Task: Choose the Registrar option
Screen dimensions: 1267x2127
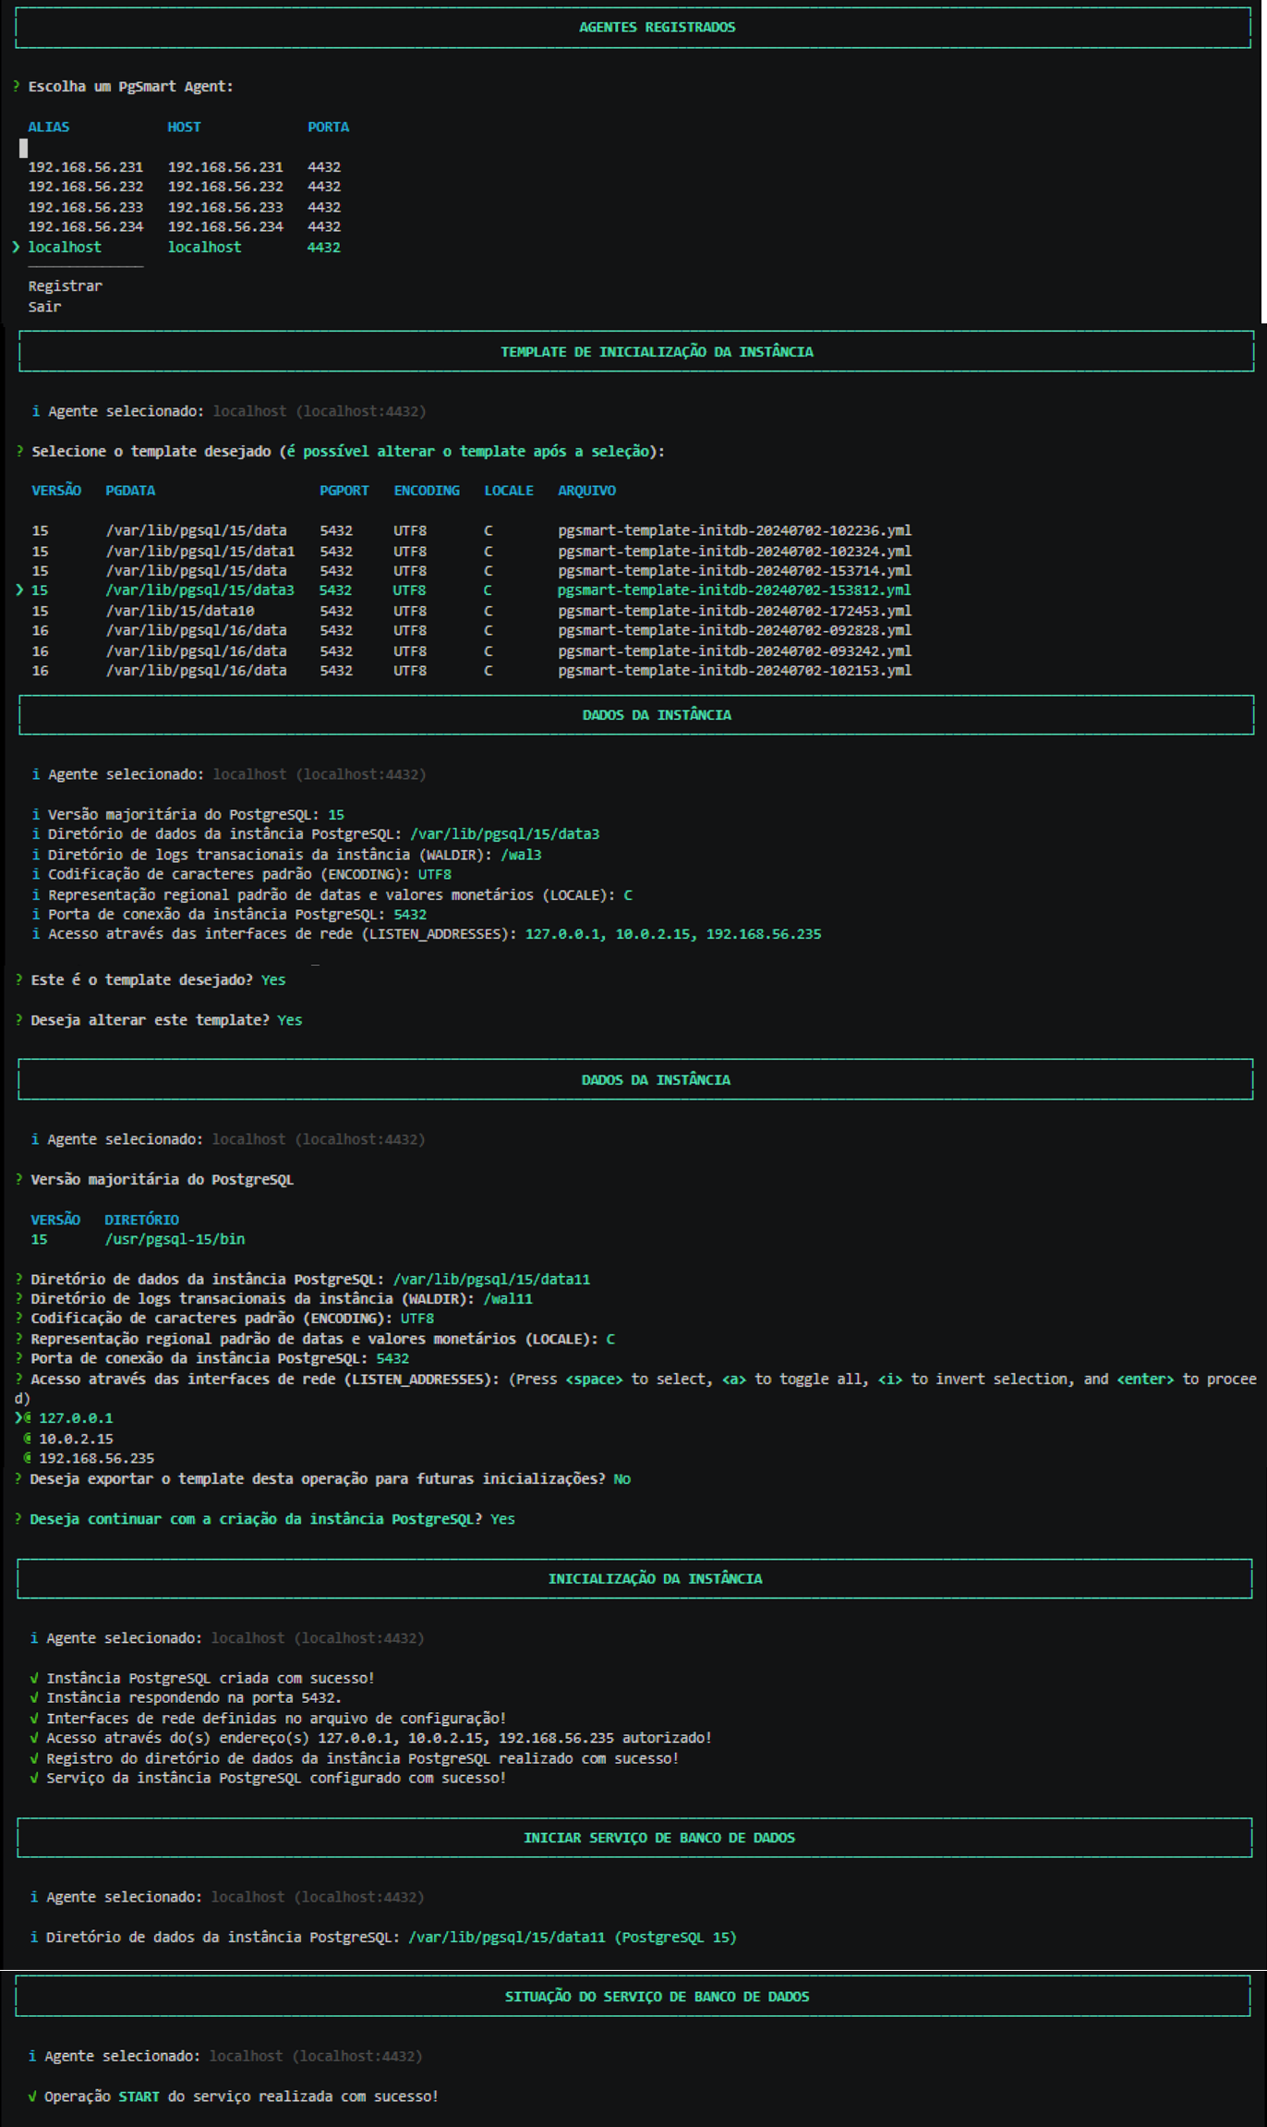Action: tap(65, 286)
